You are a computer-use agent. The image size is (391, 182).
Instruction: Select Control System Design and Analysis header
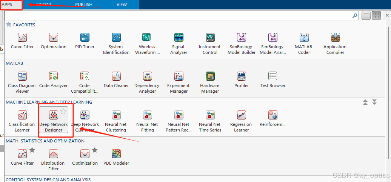[x=48, y=179]
